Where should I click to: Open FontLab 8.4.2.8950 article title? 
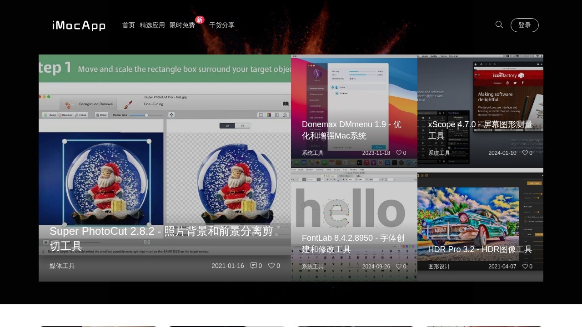pyautogui.click(x=353, y=243)
